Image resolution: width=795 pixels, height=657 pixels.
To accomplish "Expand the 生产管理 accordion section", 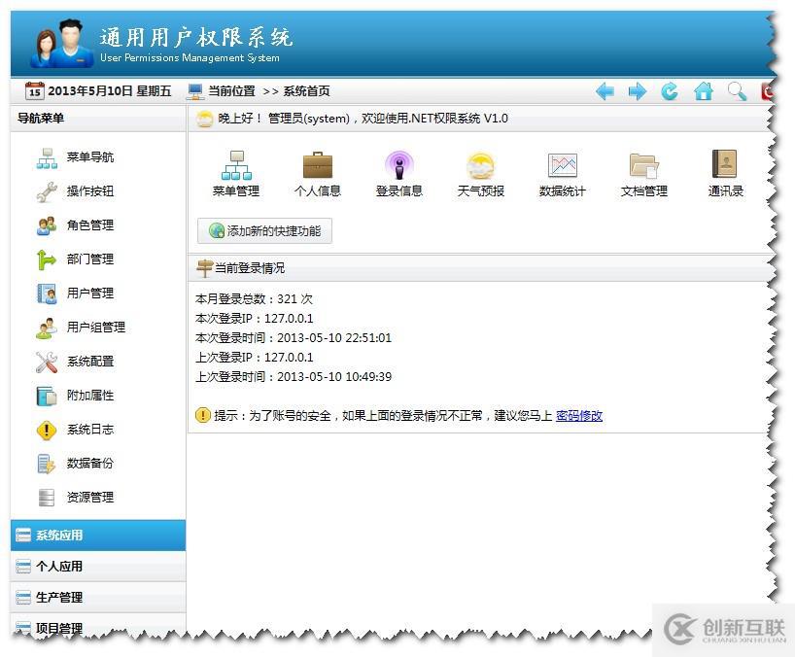I will click(98, 597).
